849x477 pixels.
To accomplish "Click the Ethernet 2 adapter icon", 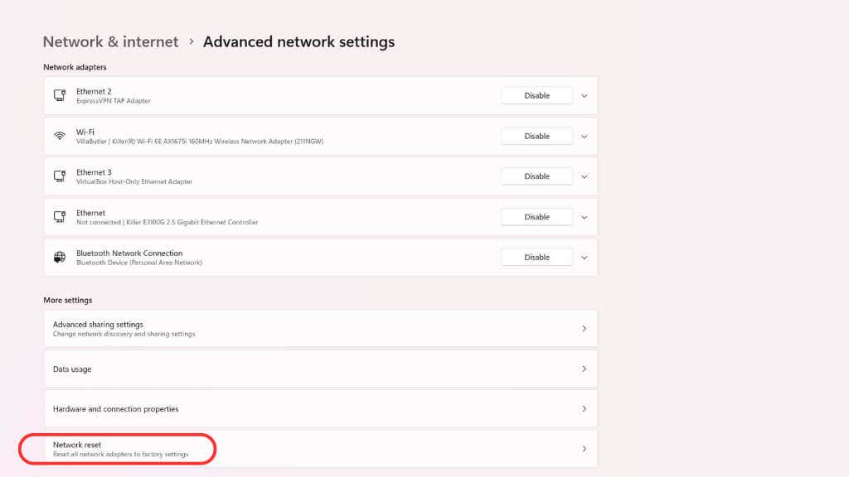I will 60,95.
